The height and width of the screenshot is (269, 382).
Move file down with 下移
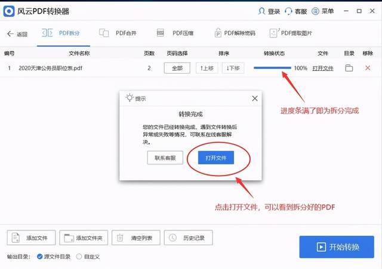pos(233,68)
